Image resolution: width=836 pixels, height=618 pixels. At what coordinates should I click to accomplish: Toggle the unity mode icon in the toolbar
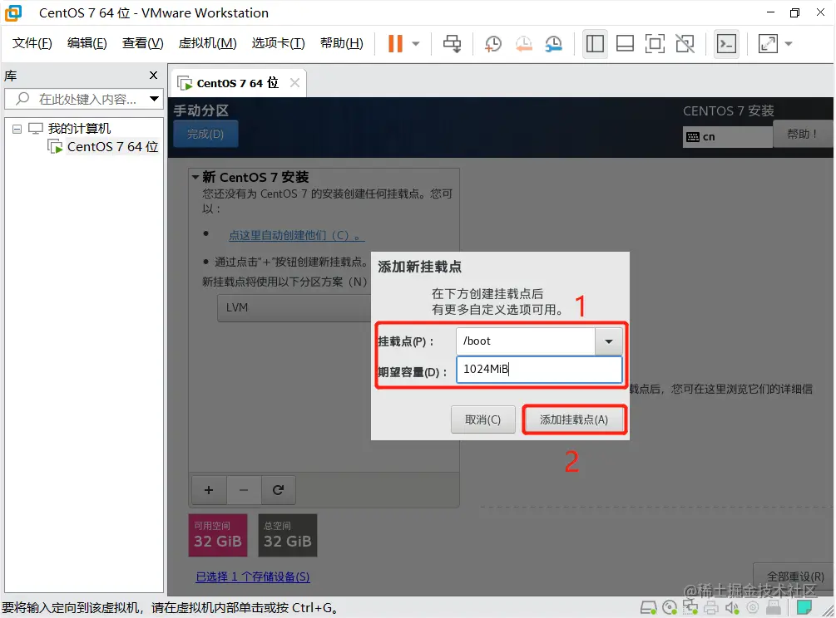[x=685, y=43]
